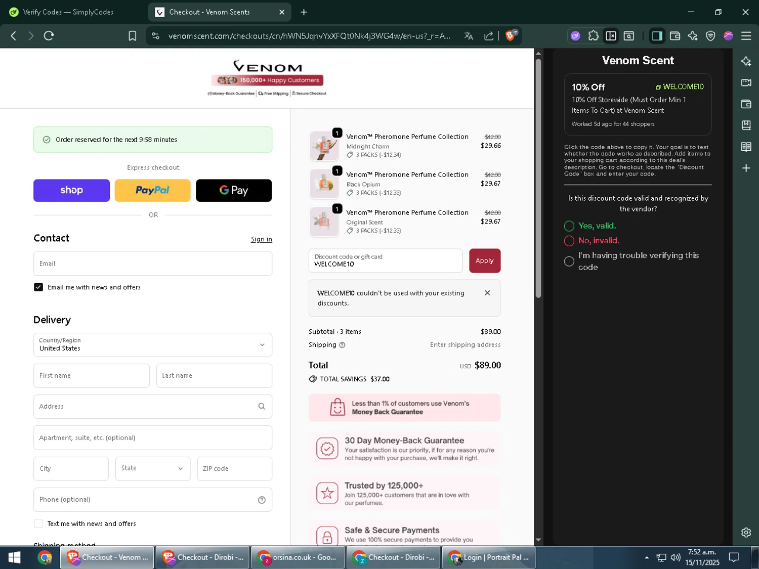Click the address search magnifier icon

click(x=262, y=406)
